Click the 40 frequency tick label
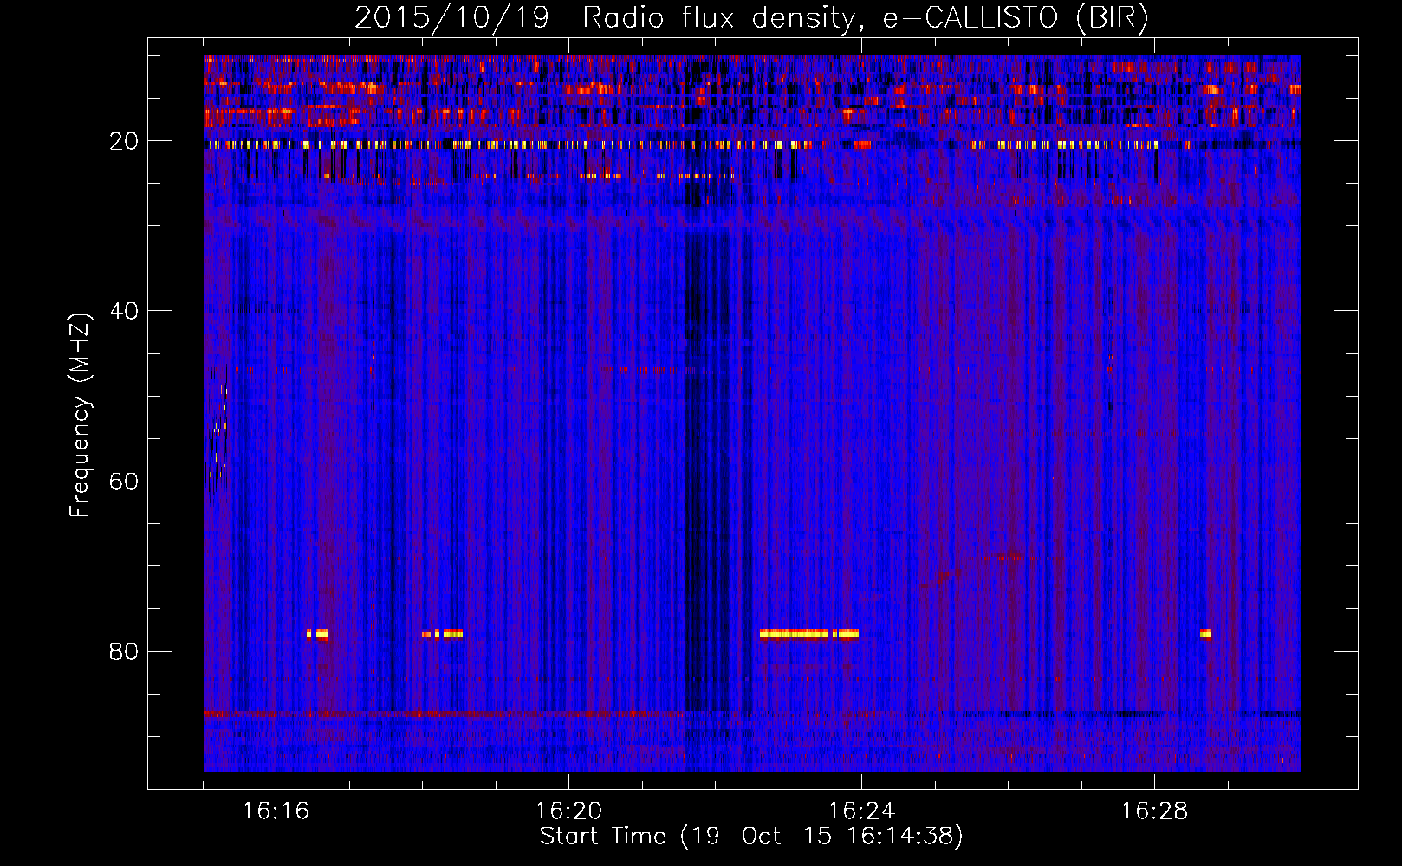The height and width of the screenshot is (866, 1402). point(125,311)
